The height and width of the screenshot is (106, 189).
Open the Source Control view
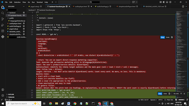3,19
